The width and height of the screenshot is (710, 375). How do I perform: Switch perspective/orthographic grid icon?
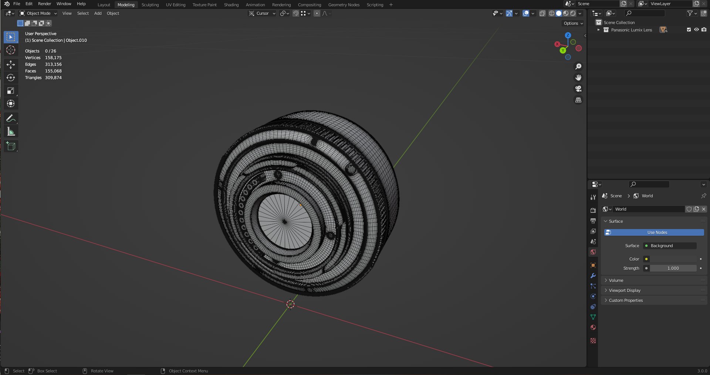click(578, 100)
